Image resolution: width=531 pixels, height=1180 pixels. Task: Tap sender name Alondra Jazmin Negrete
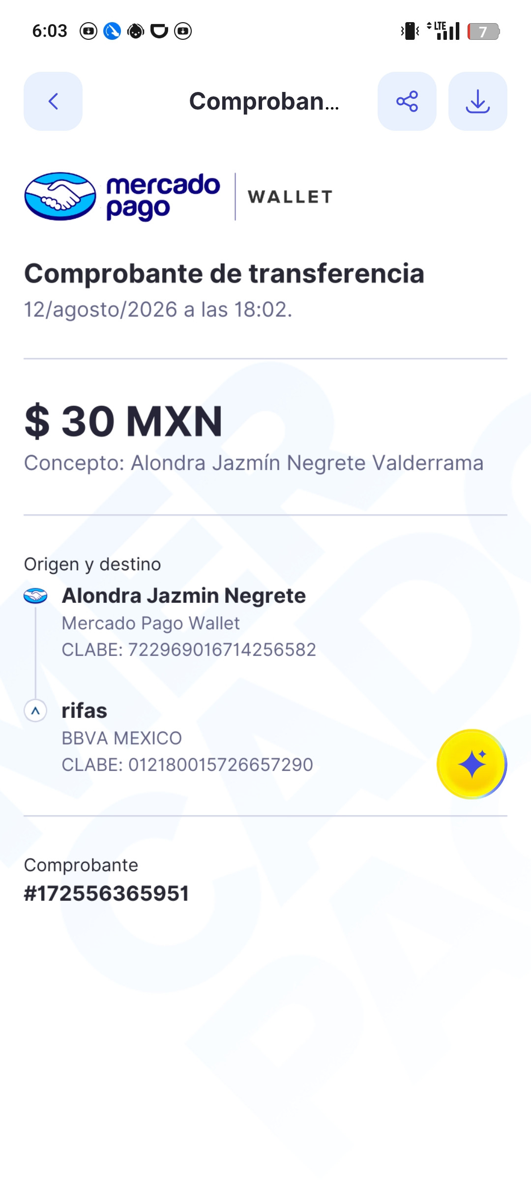pos(184,595)
